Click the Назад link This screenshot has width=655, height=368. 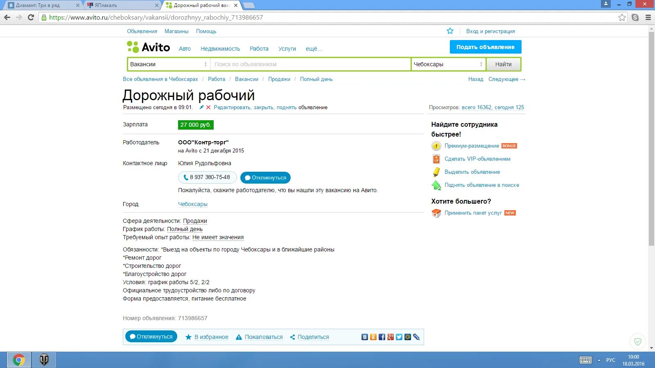pyautogui.click(x=476, y=79)
